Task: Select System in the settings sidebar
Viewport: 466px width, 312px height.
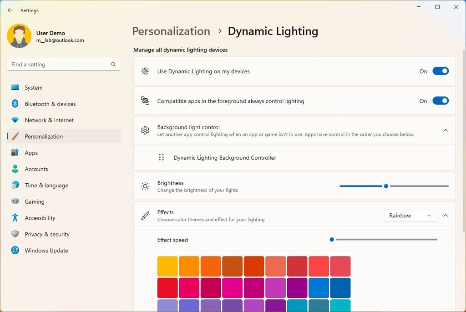Action: coord(33,87)
